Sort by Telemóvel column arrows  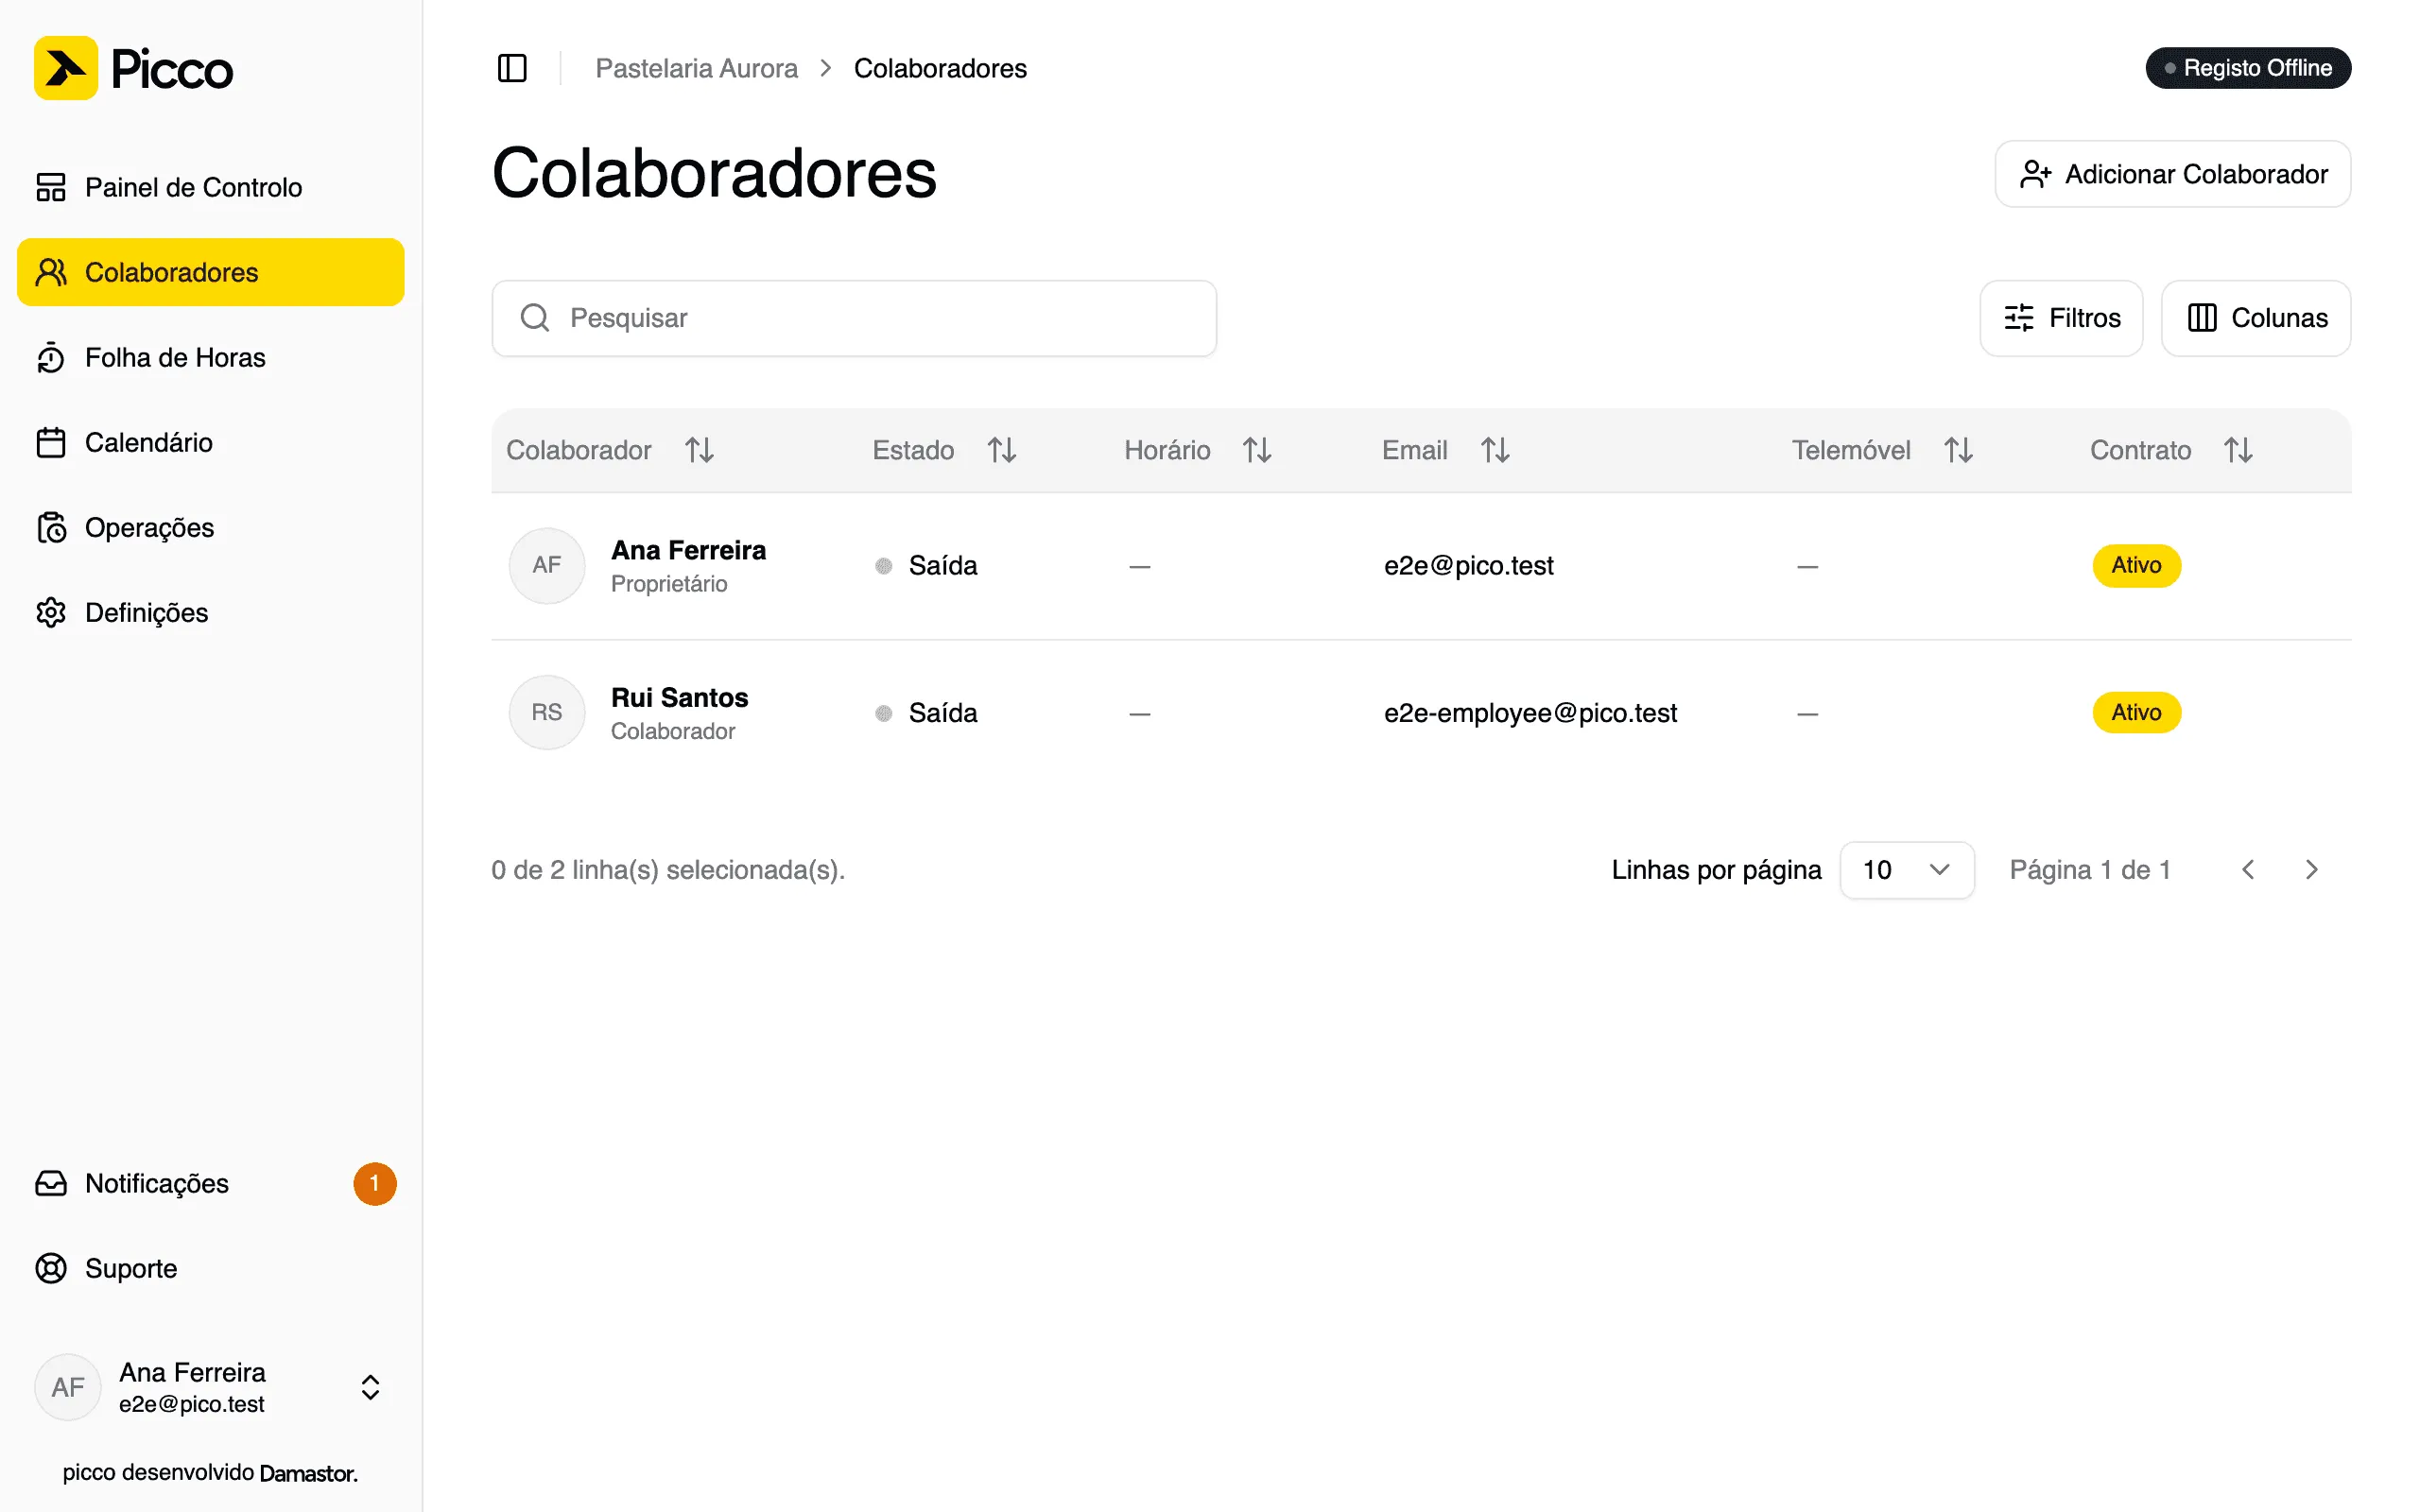pyautogui.click(x=1958, y=450)
